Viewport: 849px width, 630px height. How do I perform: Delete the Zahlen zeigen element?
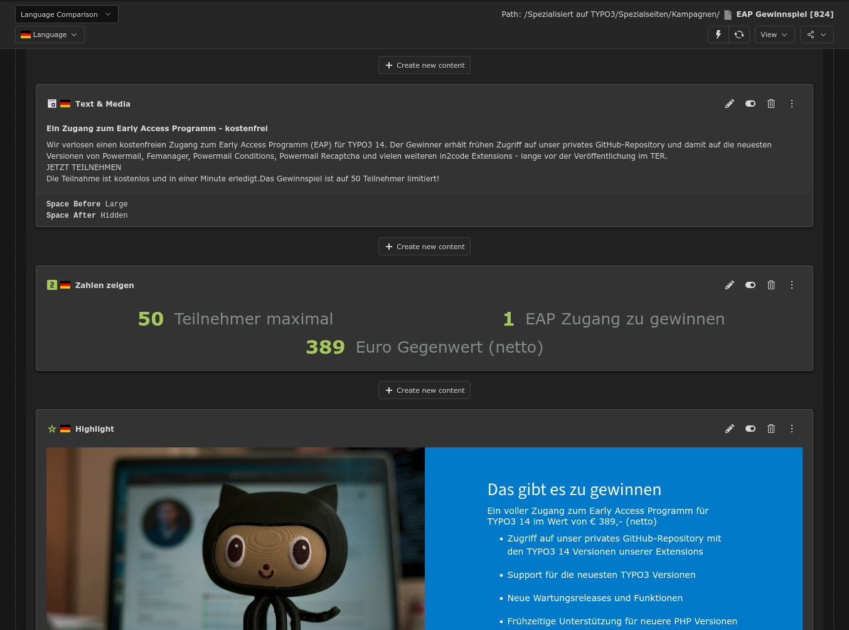[771, 285]
